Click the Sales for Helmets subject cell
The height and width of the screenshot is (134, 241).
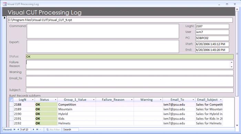tap(209, 123)
